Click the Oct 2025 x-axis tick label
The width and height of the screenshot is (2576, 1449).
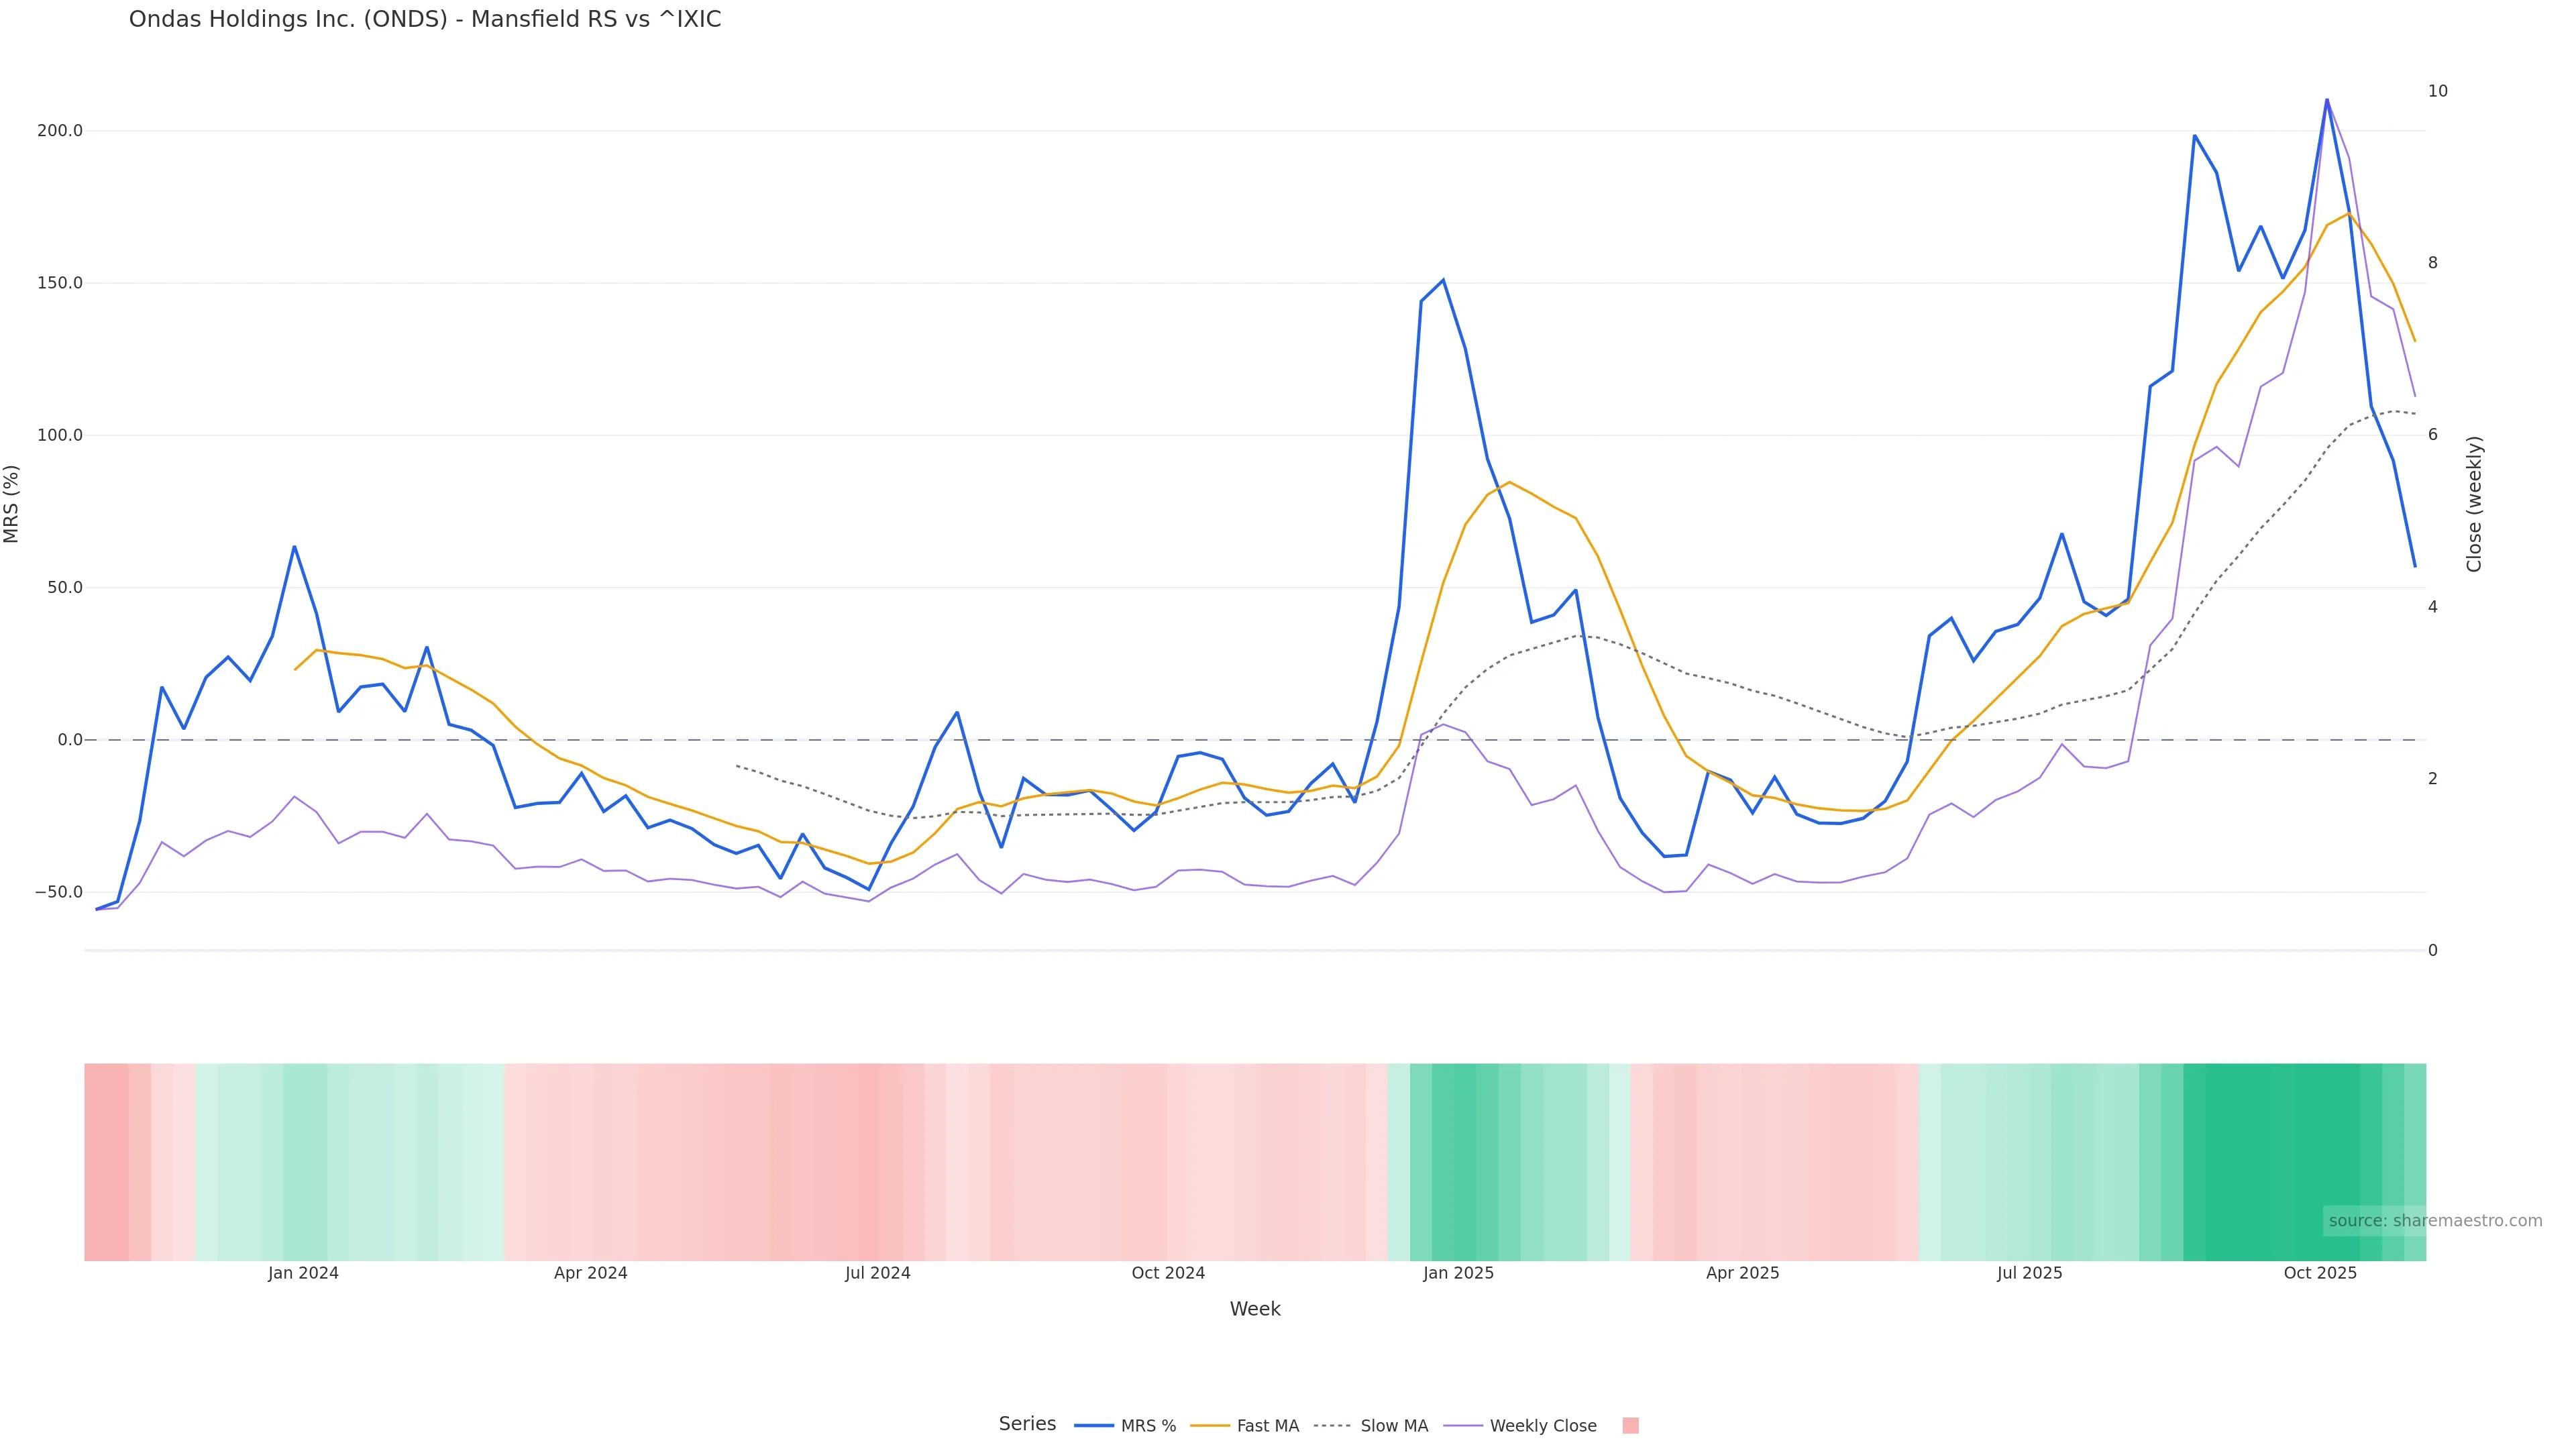point(2320,1273)
